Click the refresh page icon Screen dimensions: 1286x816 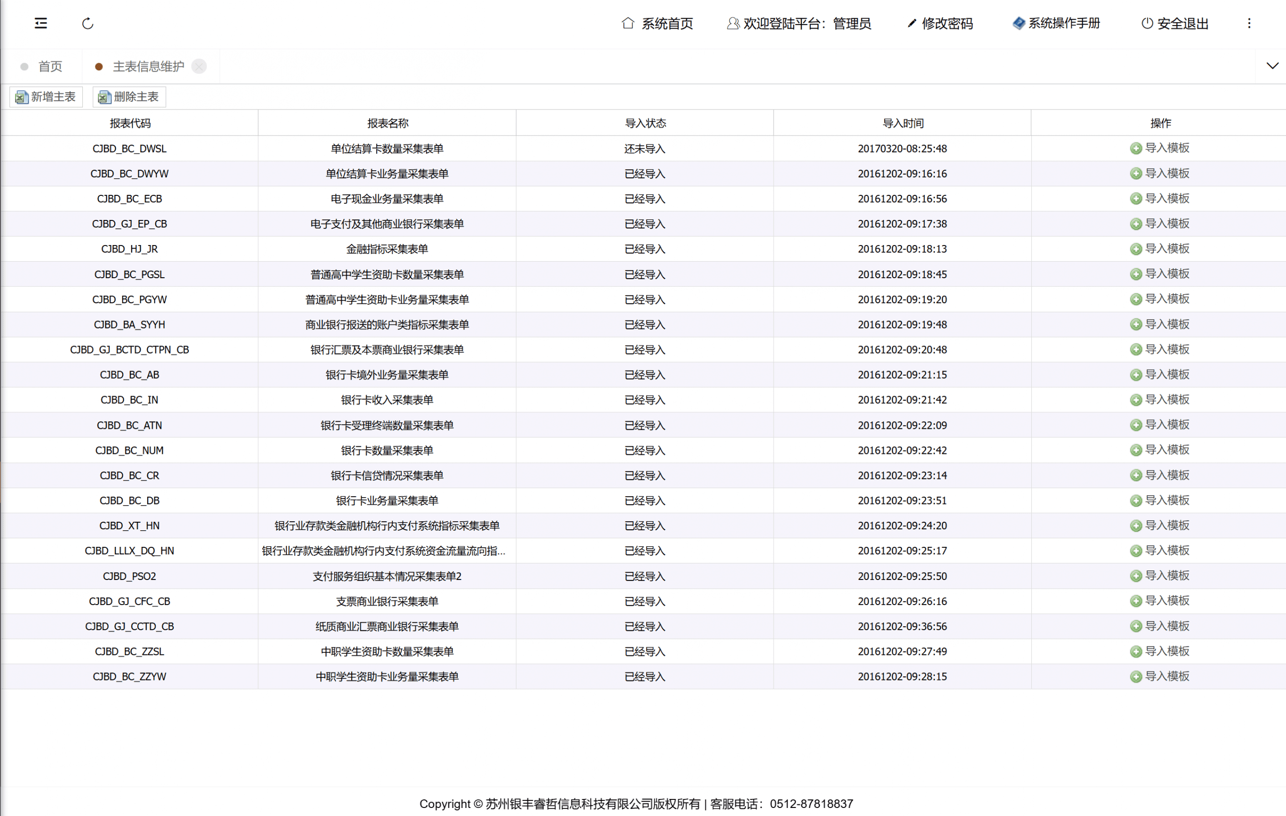pos(87,24)
